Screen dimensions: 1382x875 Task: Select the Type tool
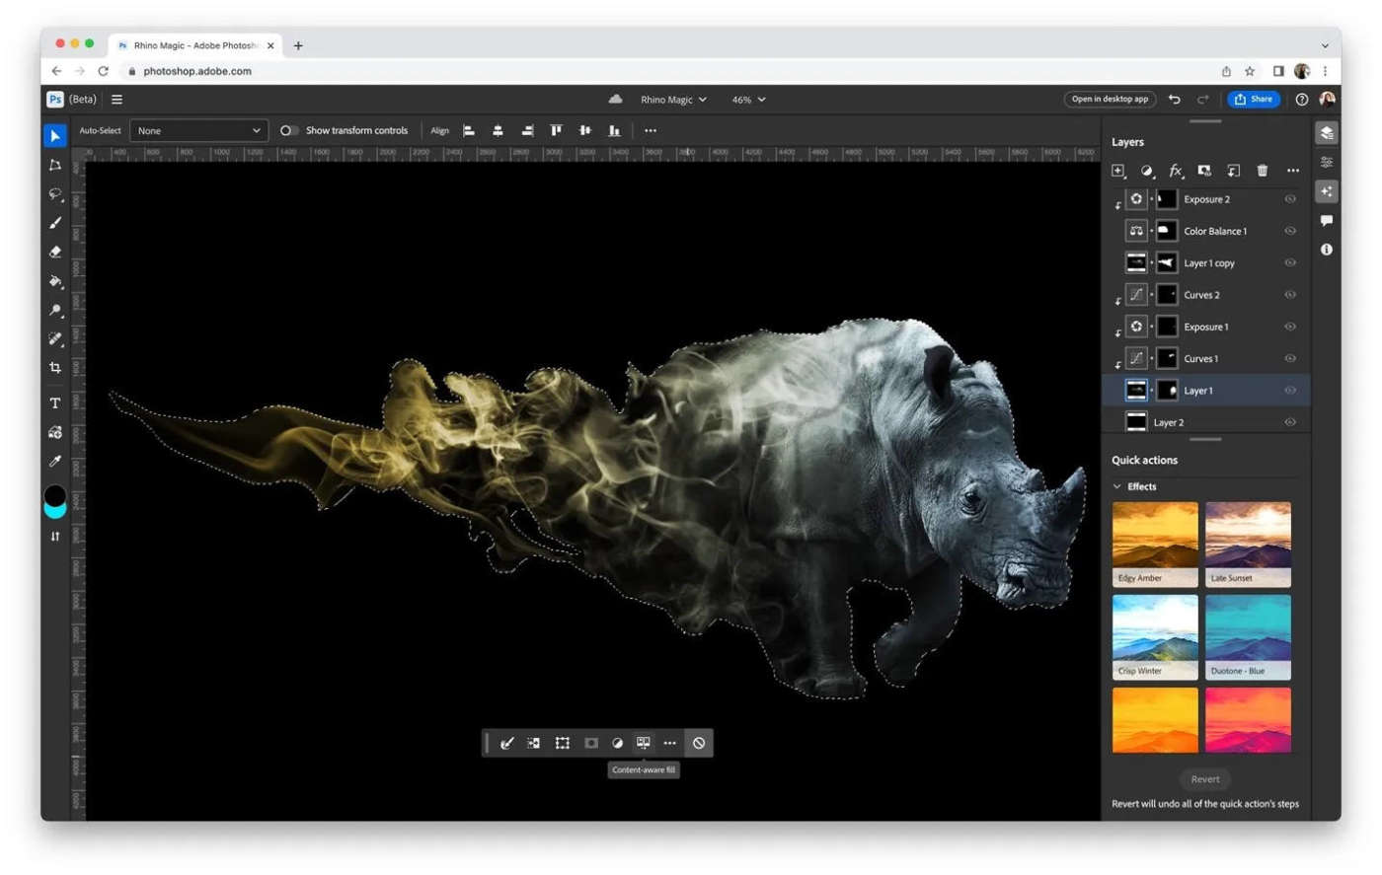[x=55, y=402]
